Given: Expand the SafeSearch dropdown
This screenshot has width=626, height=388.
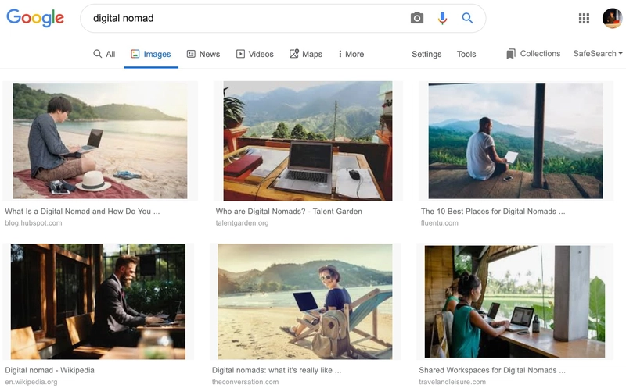Looking at the screenshot, I should click(x=598, y=54).
